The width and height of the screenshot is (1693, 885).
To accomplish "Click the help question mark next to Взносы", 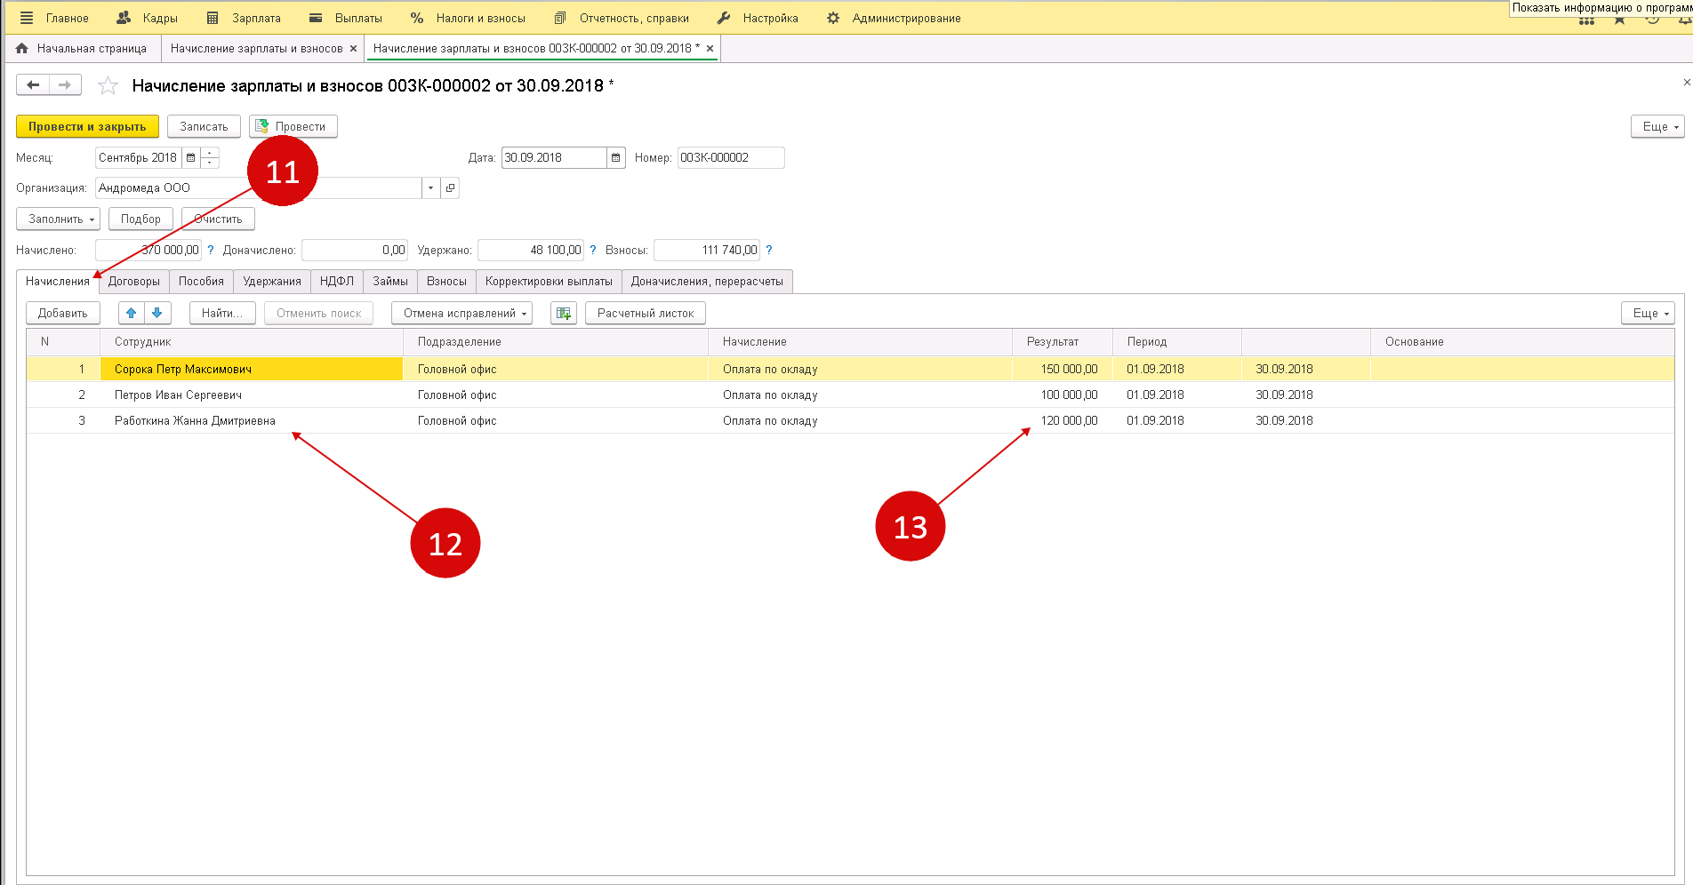I will point(769,251).
